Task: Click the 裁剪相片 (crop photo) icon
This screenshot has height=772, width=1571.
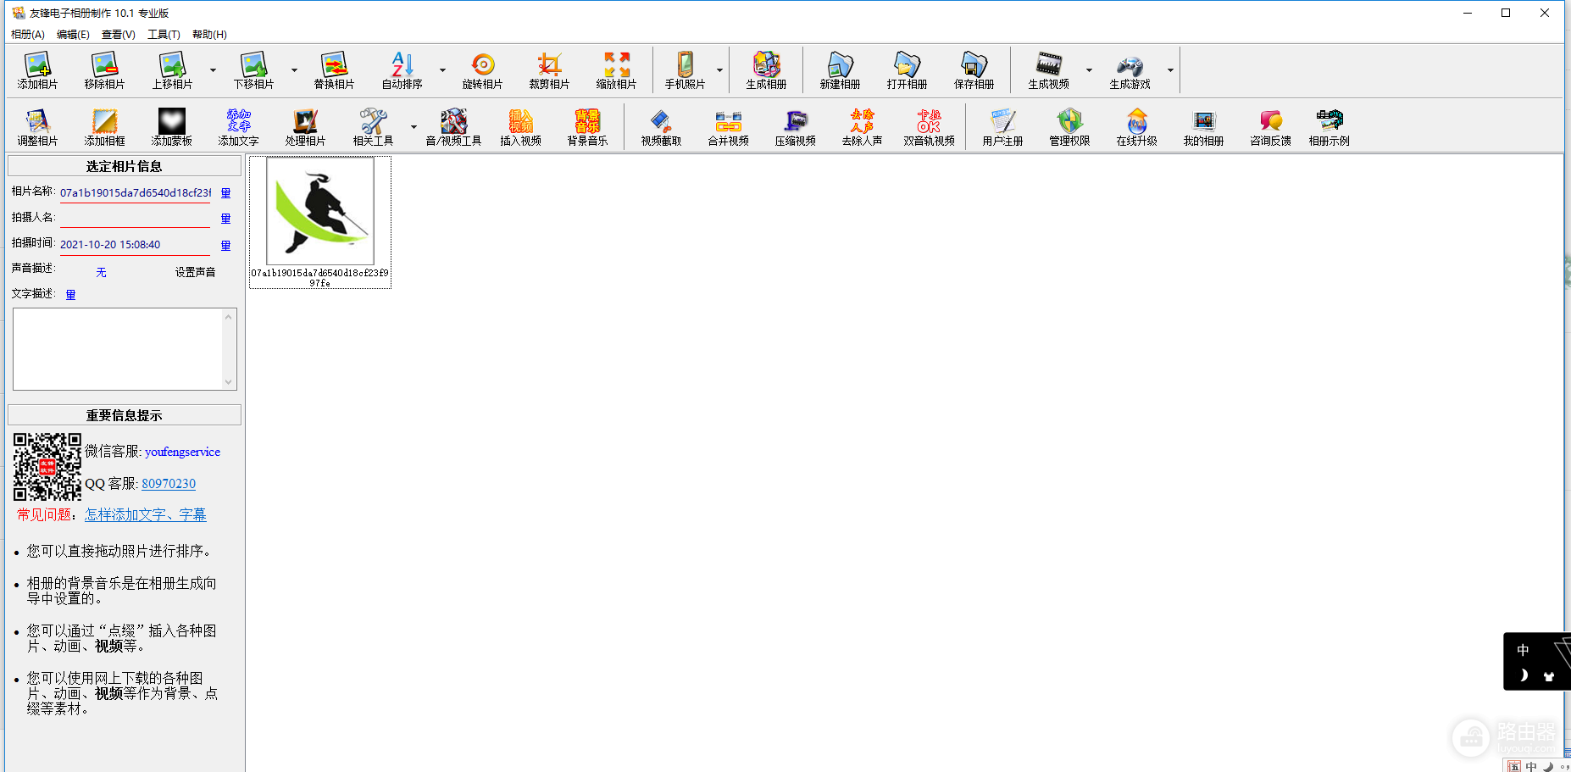Action: [x=549, y=70]
